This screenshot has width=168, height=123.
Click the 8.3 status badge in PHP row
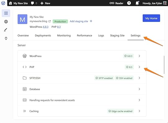[x=129, y=67]
